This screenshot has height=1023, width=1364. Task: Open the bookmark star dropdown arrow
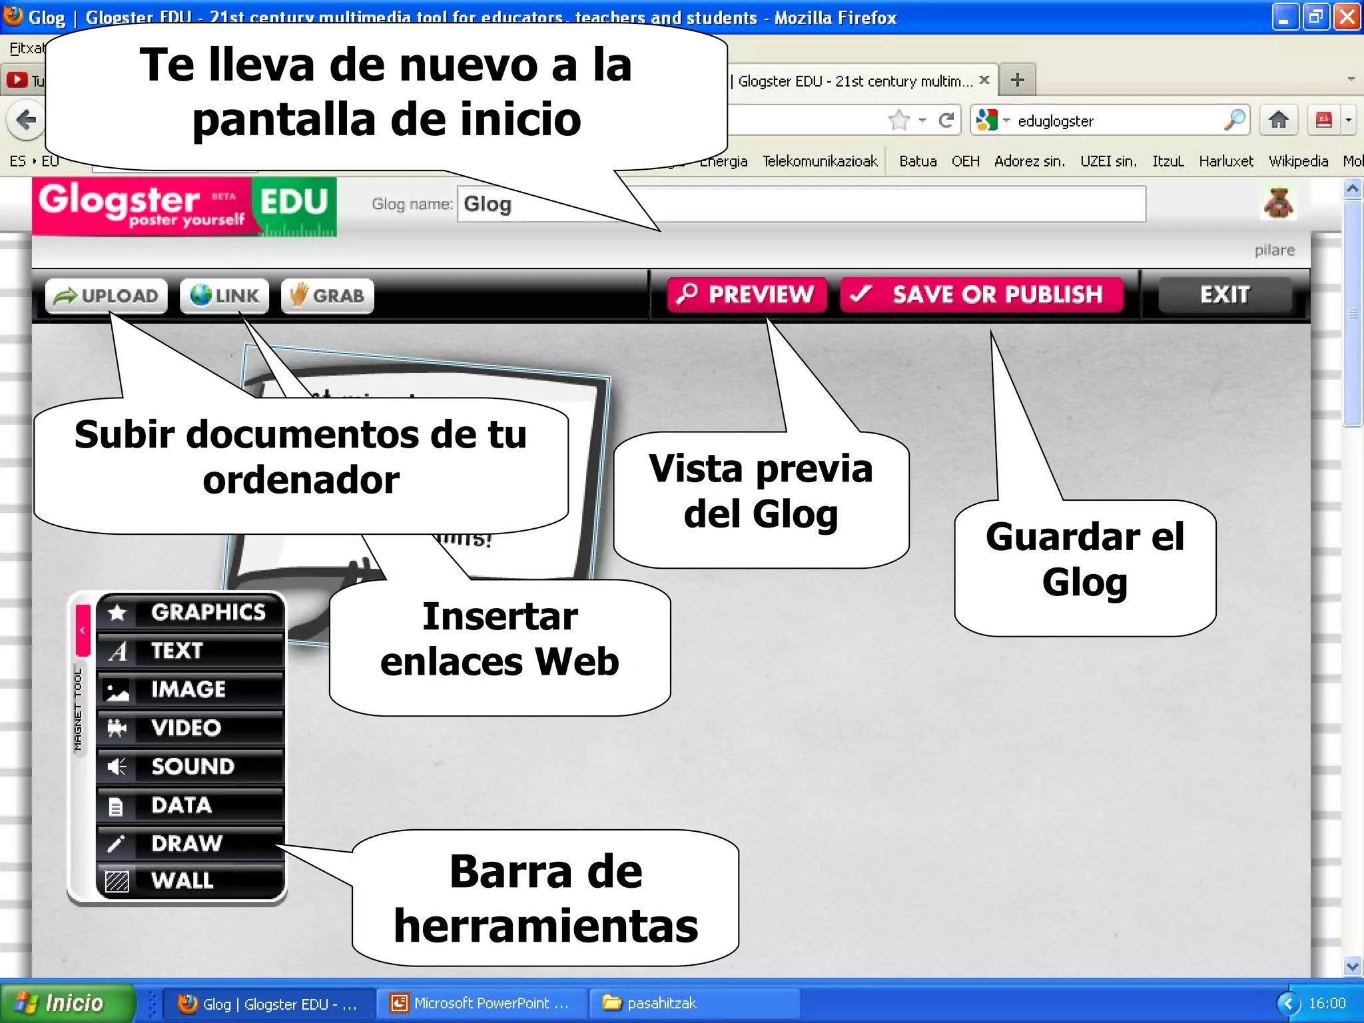click(x=922, y=121)
